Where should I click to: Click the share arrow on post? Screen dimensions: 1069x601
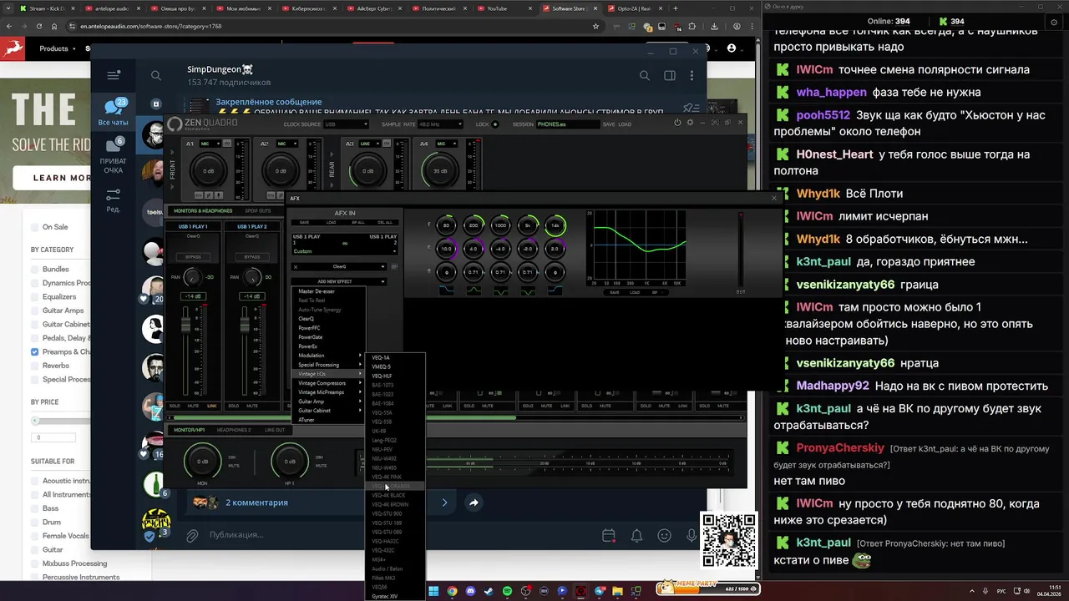474,503
